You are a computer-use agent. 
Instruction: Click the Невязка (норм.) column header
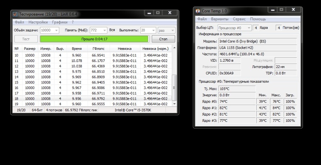(156, 49)
